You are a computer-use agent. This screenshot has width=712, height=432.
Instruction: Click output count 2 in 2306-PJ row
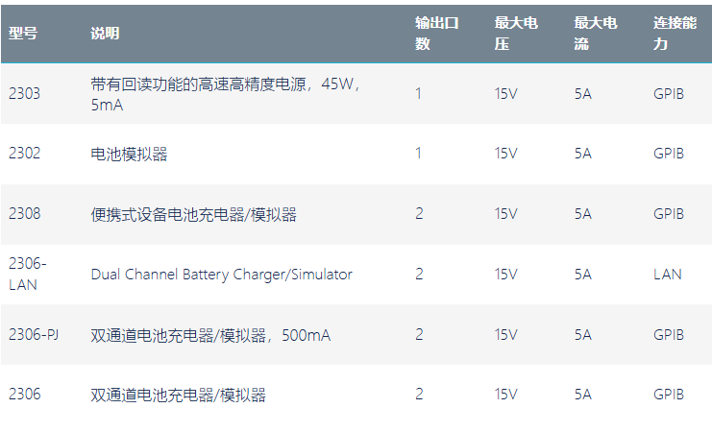(419, 335)
